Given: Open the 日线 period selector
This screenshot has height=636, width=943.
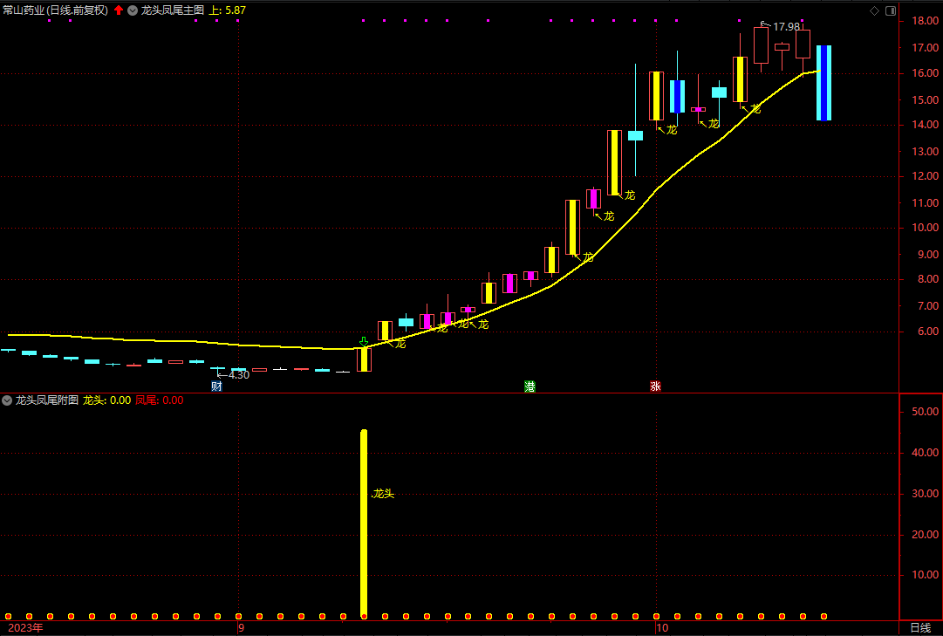Looking at the screenshot, I should click(919, 627).
